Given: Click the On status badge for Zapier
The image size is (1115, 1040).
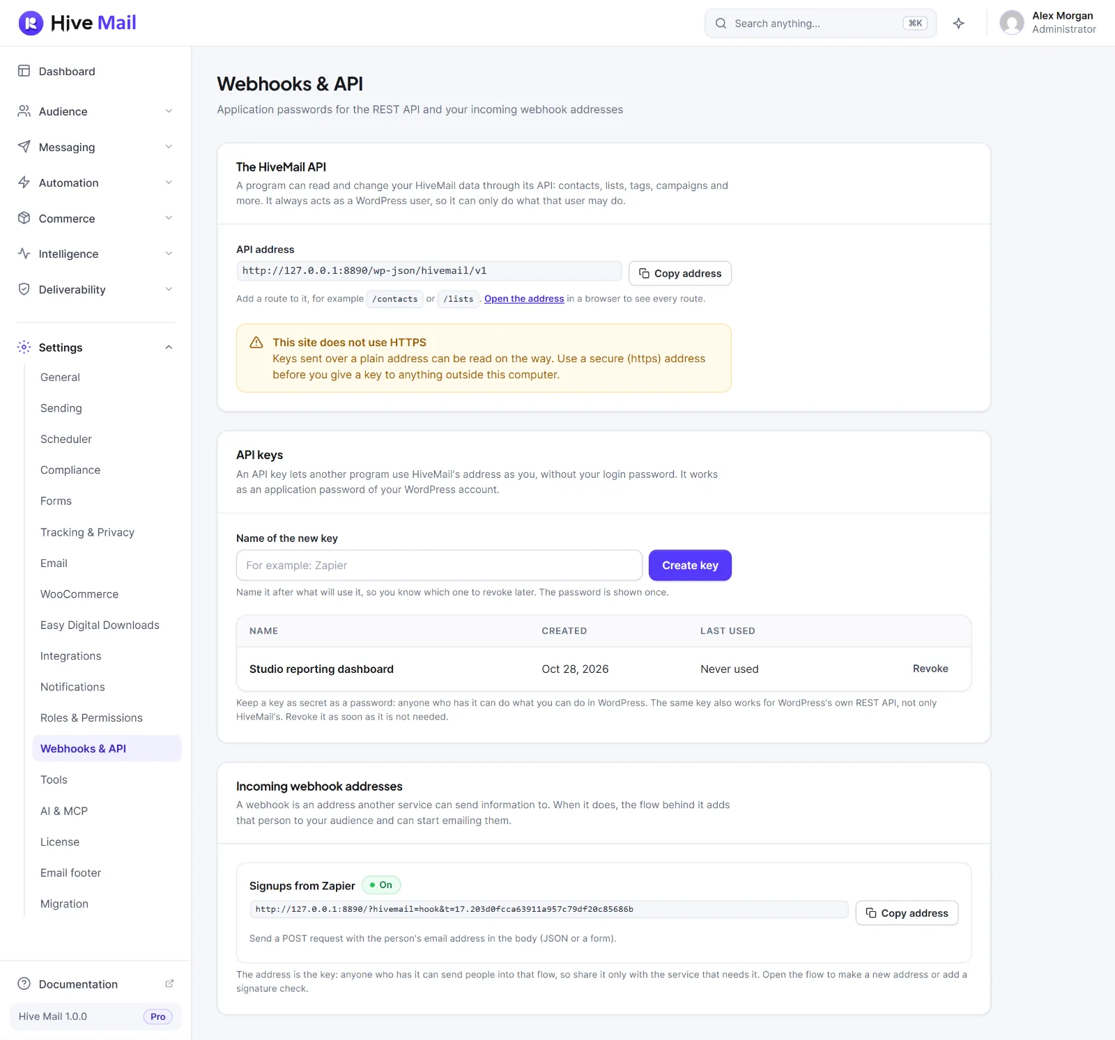Looking at the screenshot, I should [x=381, y=885].
